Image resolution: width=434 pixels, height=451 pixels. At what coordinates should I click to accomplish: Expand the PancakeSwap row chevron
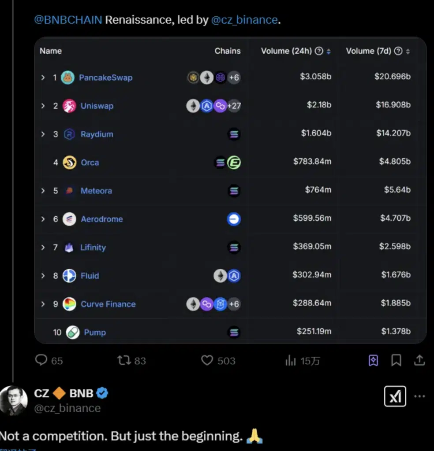click(43, 78)
